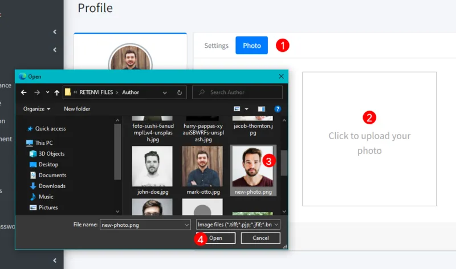This screenshot has width=456, height=269.
Task: Click the Up folder arrow icon
Action: 58,92
